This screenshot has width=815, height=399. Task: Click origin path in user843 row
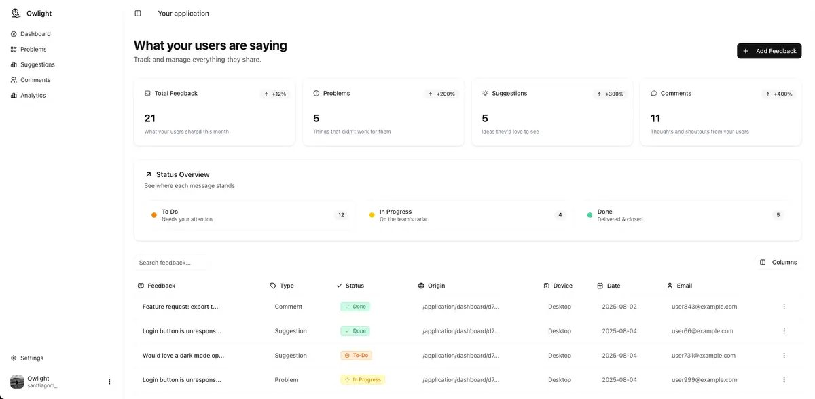click(461, 307)
